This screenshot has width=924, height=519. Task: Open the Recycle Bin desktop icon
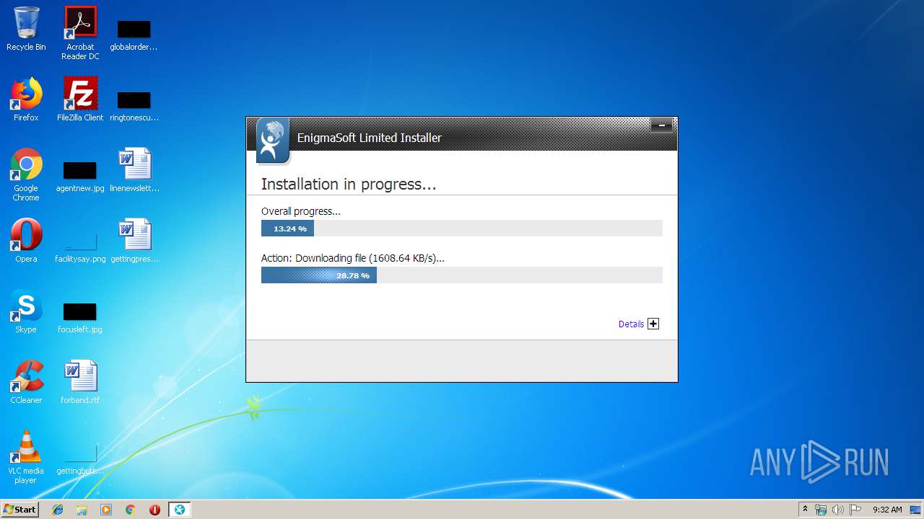pos(26,29)
